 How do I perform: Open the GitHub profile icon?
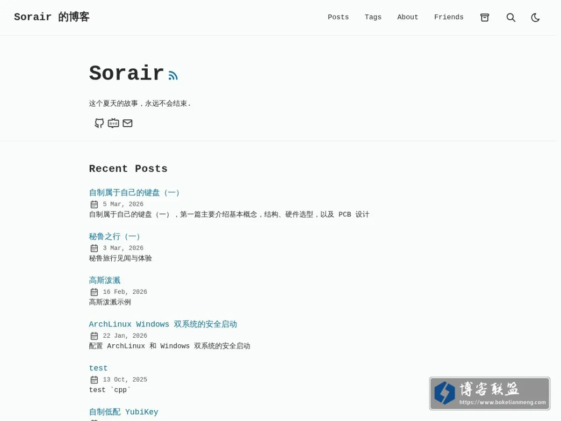(99, 123)
